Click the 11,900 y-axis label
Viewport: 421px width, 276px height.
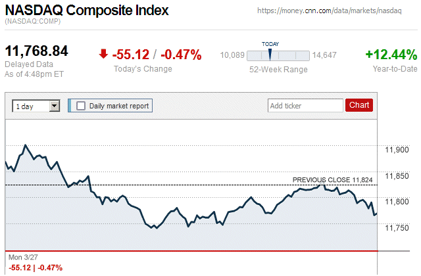[396, 150]
